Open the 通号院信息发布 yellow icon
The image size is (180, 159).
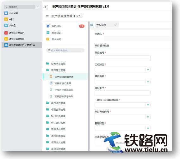(x=6, y=39)
